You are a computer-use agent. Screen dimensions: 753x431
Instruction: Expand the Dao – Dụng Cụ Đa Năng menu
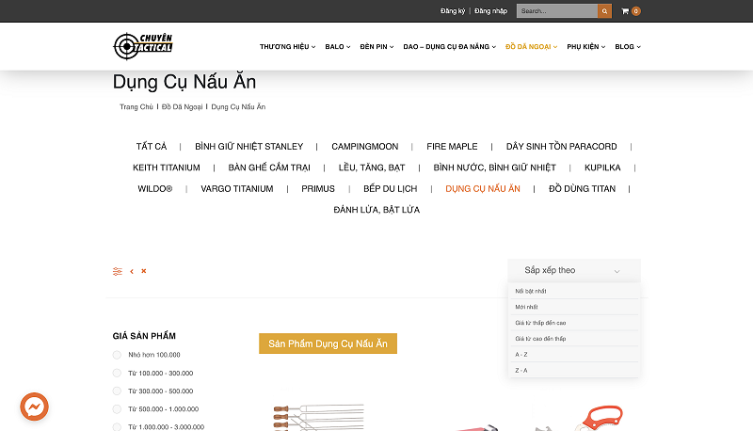click(450, 46)
